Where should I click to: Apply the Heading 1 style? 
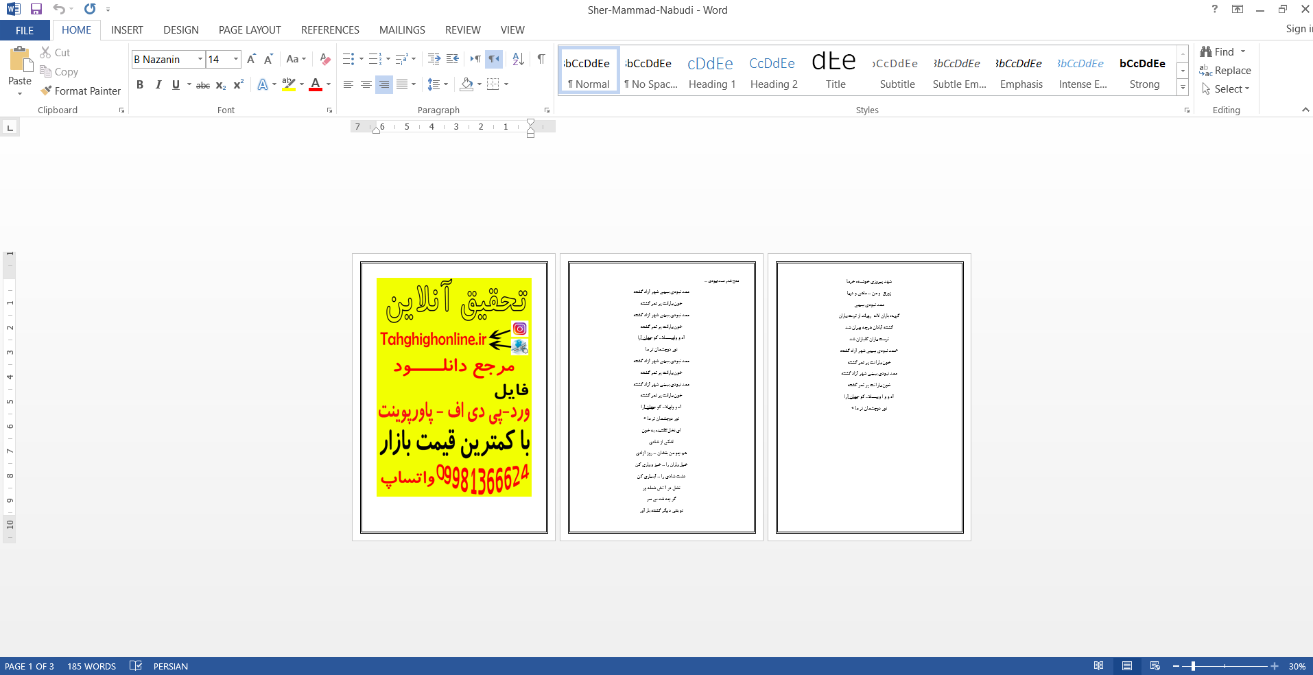coord(712,71)
